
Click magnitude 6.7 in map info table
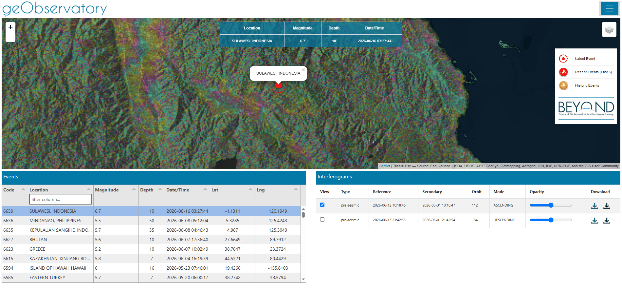(x=302, y=41)
